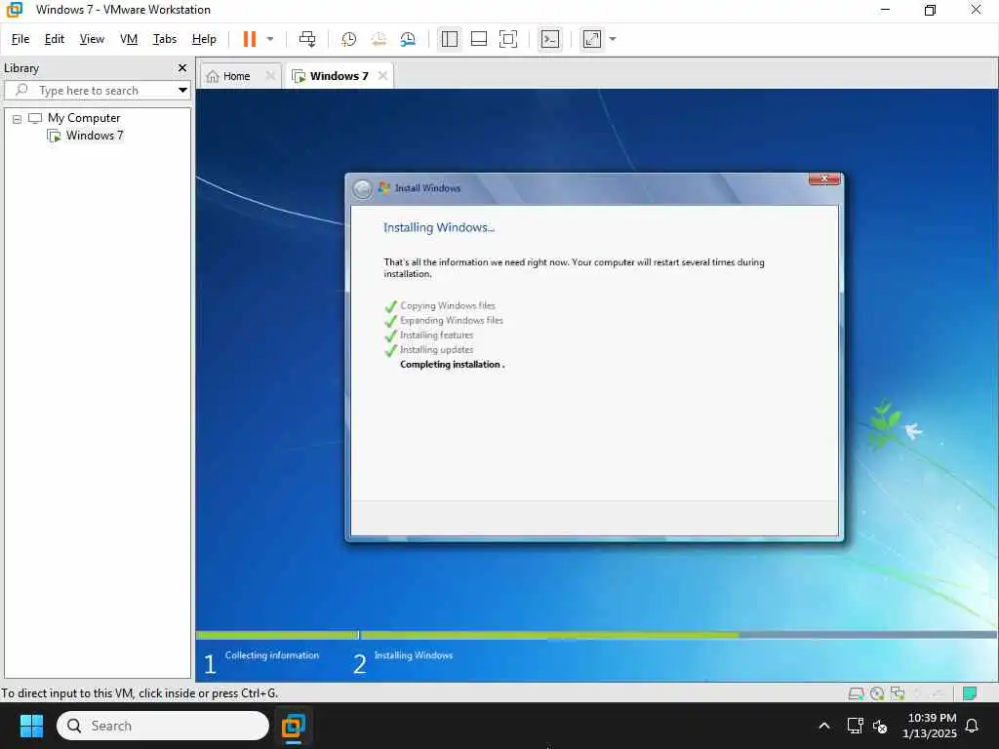
Task: Open the View menu
Action: point(92,39)
